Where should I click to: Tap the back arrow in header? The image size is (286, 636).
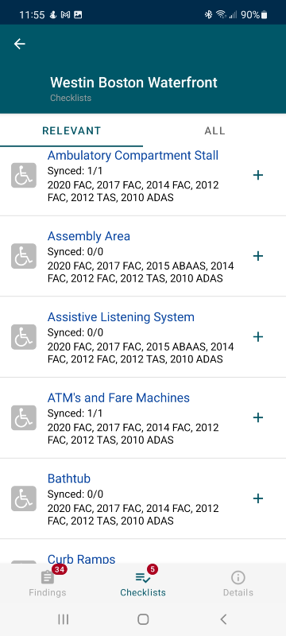(19, 44)
